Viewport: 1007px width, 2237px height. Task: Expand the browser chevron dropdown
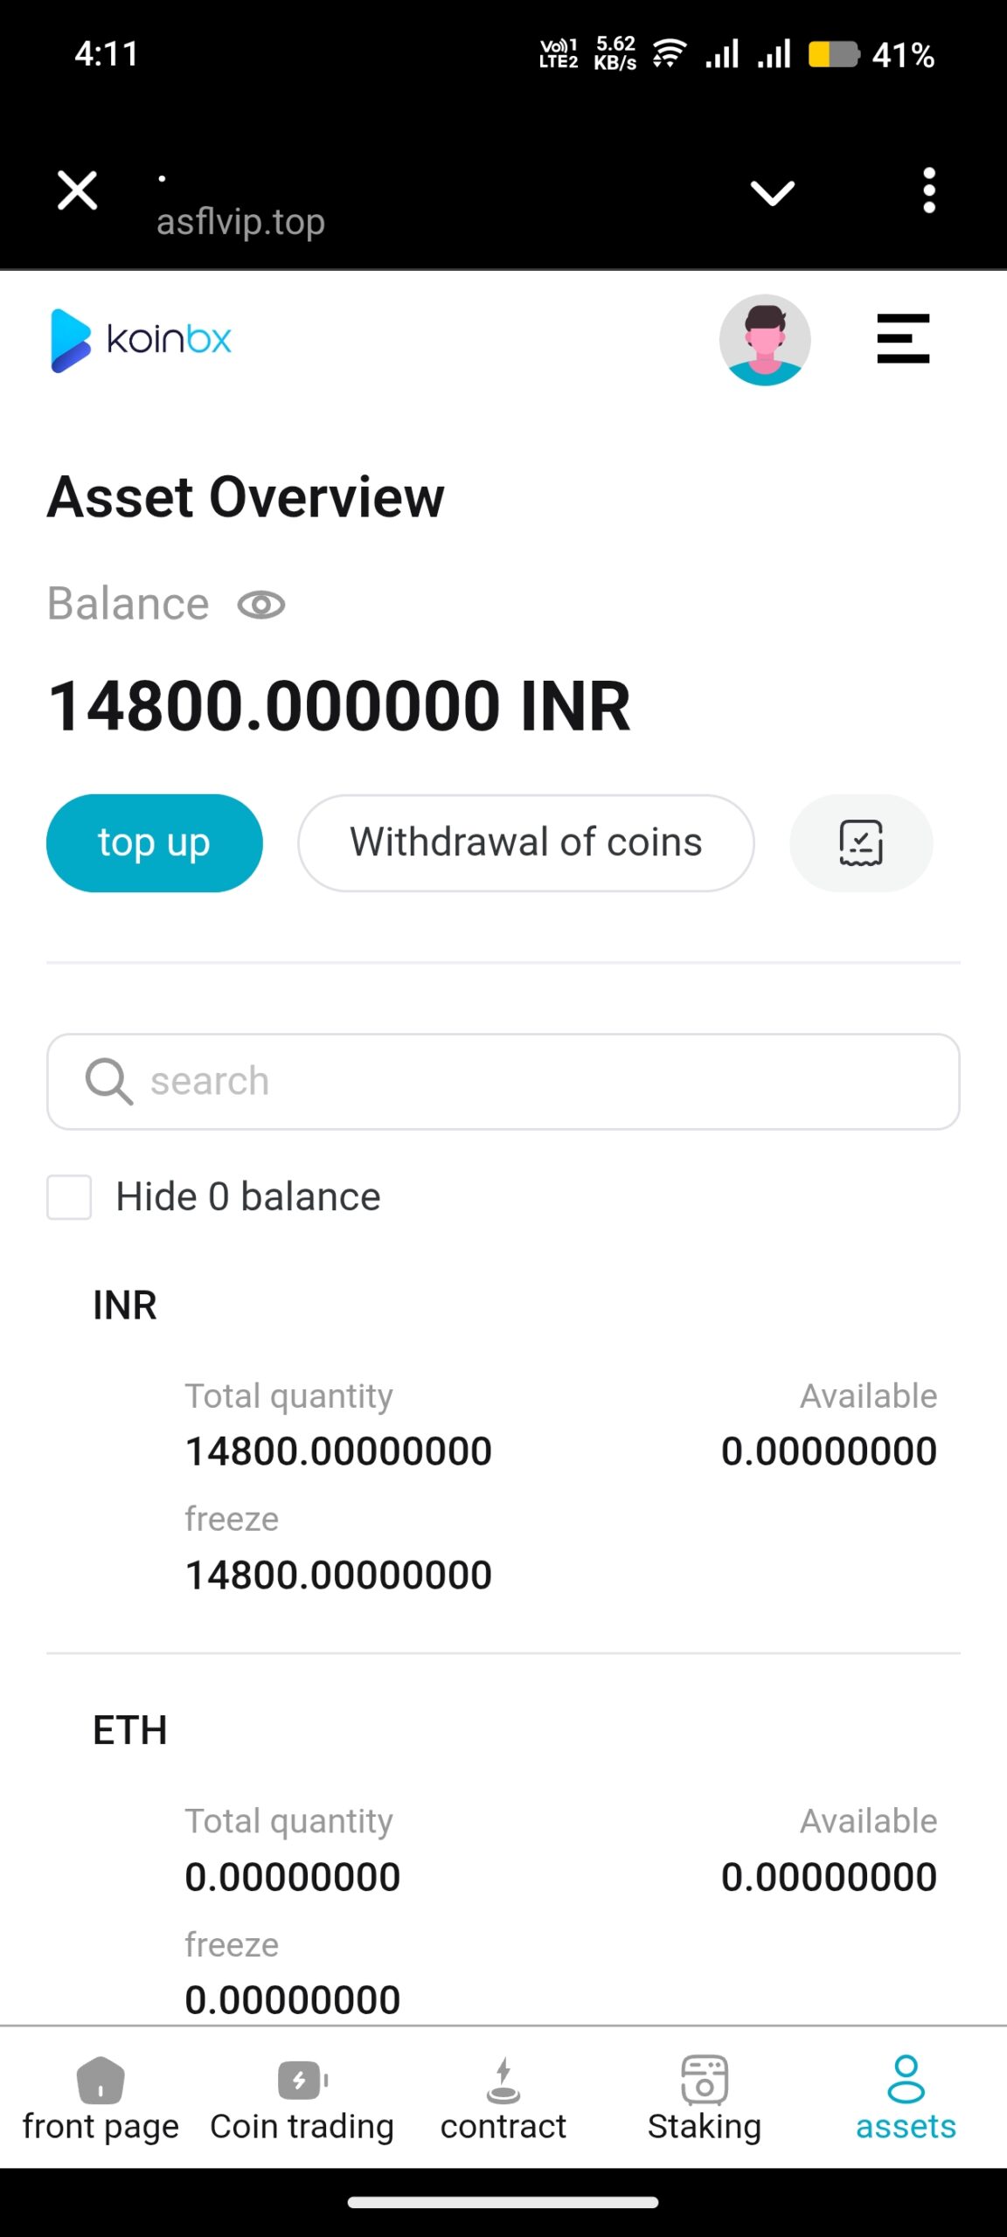point(773,192)
